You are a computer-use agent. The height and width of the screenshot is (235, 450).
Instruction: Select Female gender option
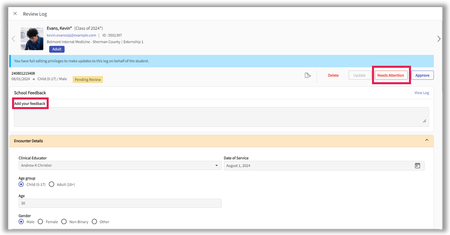click(41, 222)
